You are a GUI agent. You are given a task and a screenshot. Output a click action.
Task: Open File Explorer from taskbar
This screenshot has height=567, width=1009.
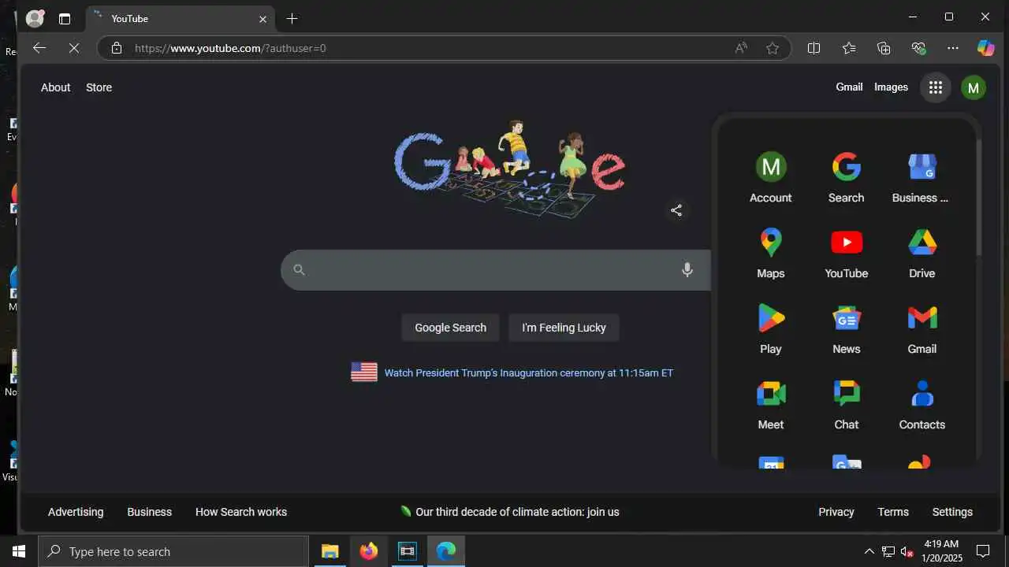point(330,551)
